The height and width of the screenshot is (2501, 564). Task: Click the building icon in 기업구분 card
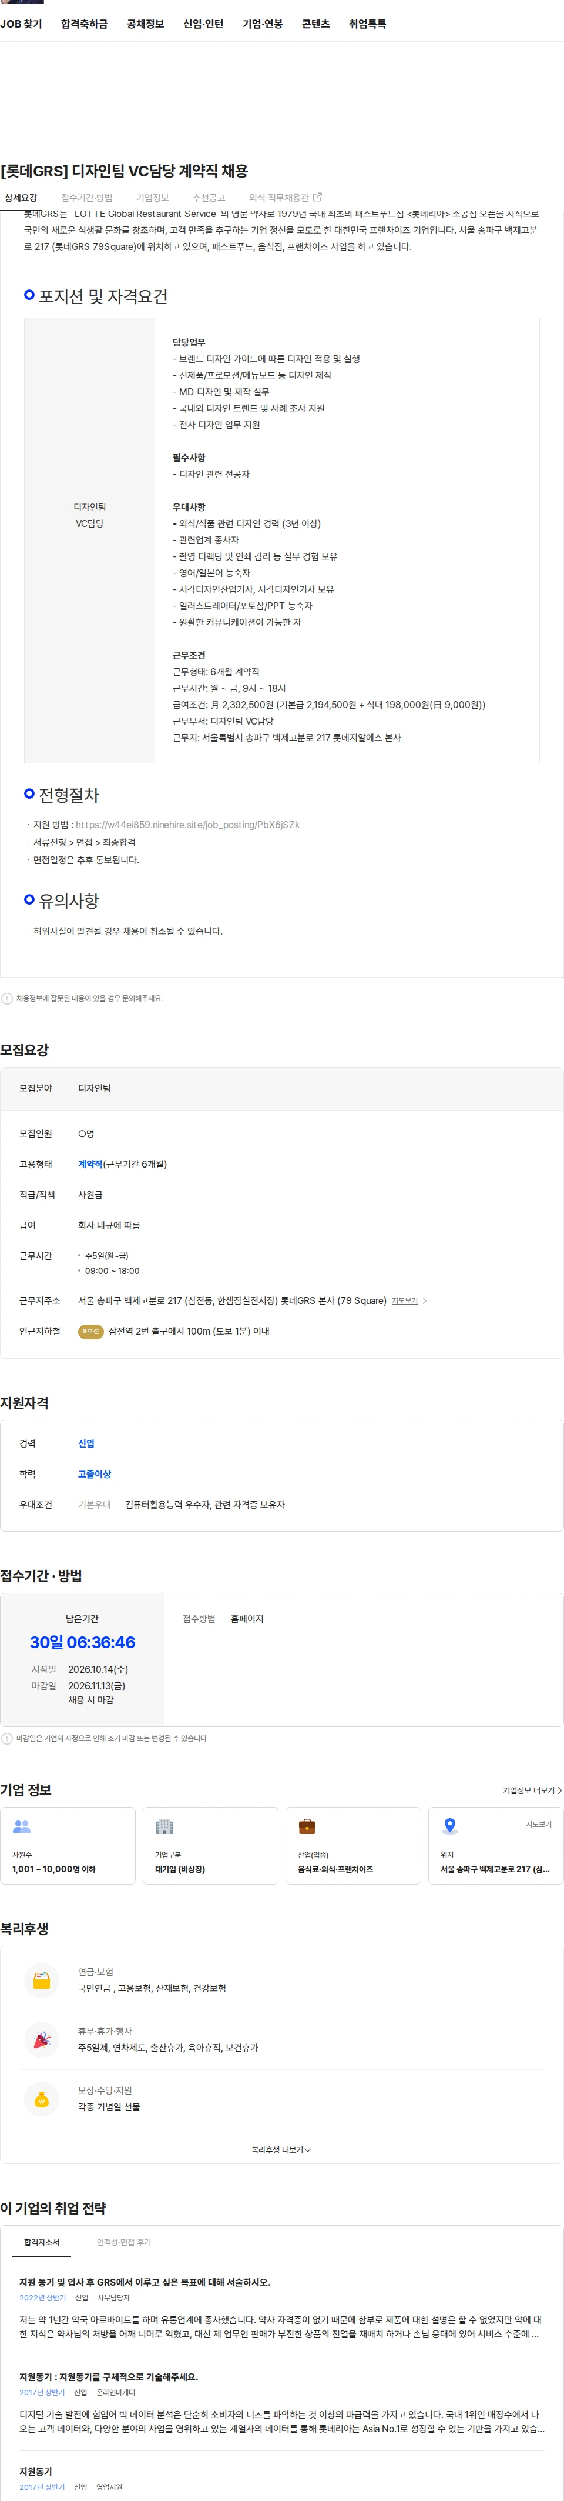click(164, 1826)
